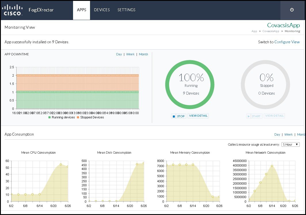306x215 pixels.
Task: Click the 9 Devices text in Running donut
Action: point(191,93)
